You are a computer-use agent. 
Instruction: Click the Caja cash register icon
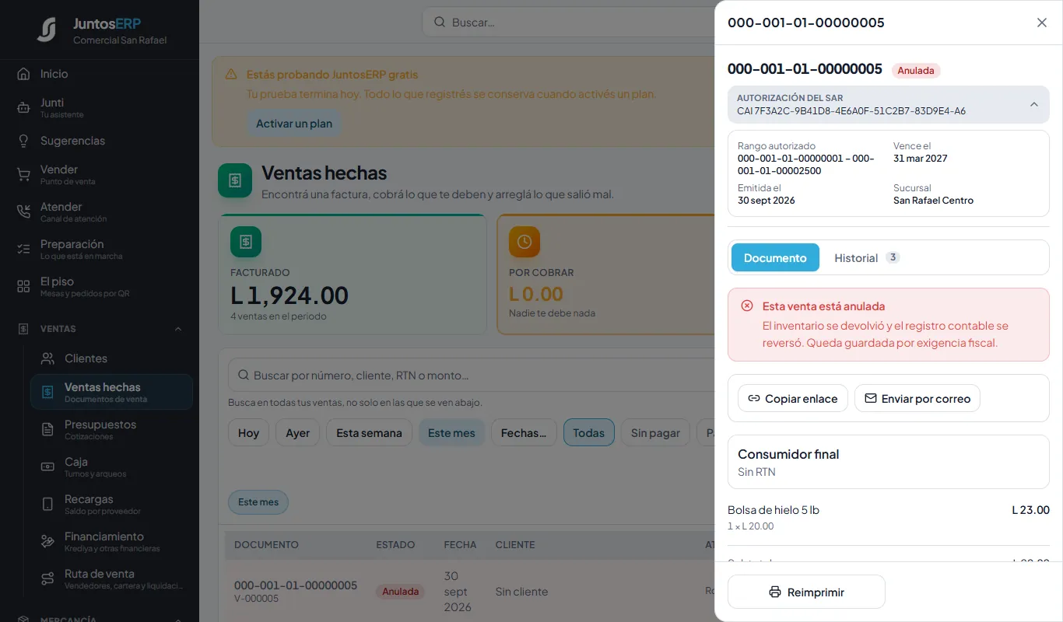(x=47, y=467)
